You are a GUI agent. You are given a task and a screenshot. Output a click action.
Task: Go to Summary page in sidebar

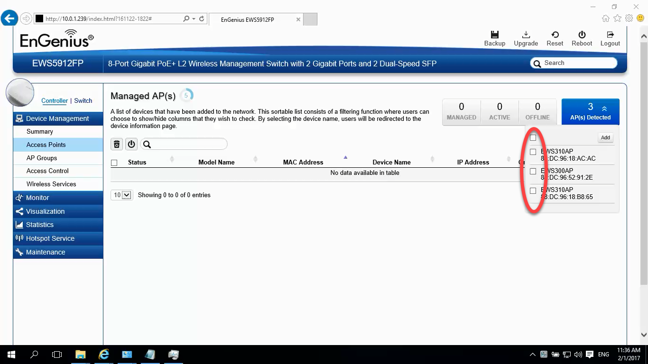tap(58, 131)
